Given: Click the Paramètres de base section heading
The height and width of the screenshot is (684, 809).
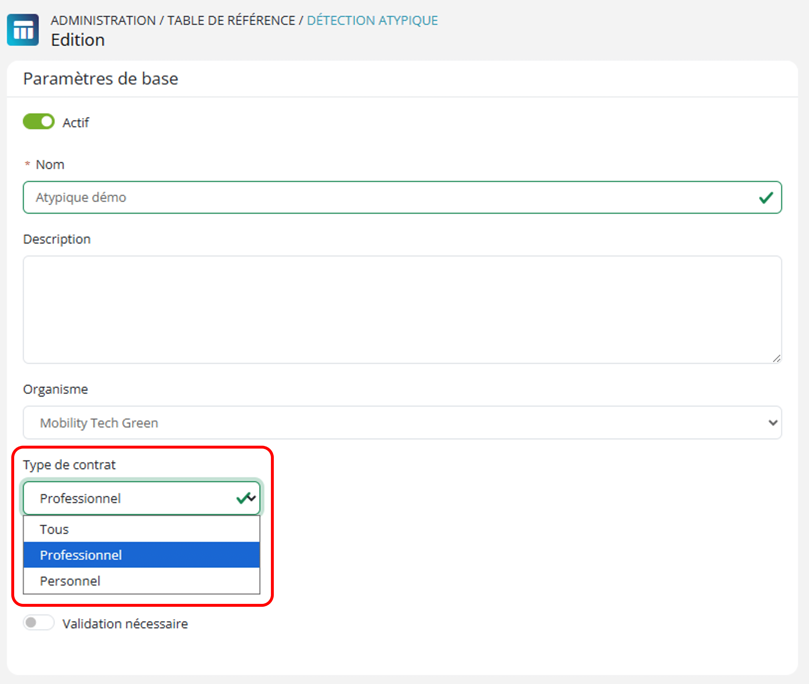Looking at the screenshot, I should coord(101,79).
